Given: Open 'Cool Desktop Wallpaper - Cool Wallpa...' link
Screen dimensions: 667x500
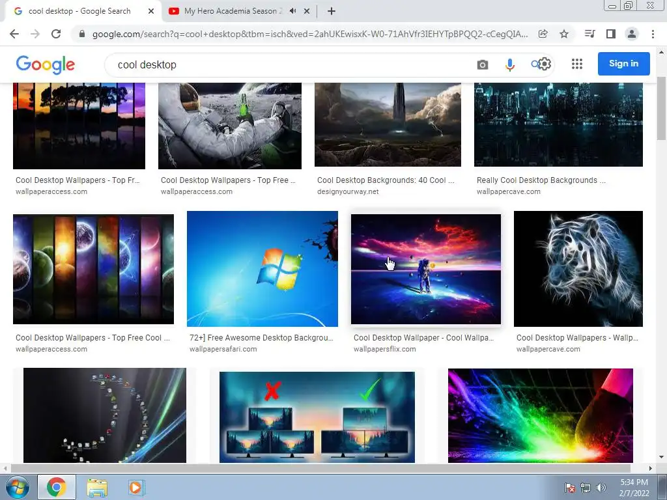Looking at the screenshot, I should tap(423, 338).
